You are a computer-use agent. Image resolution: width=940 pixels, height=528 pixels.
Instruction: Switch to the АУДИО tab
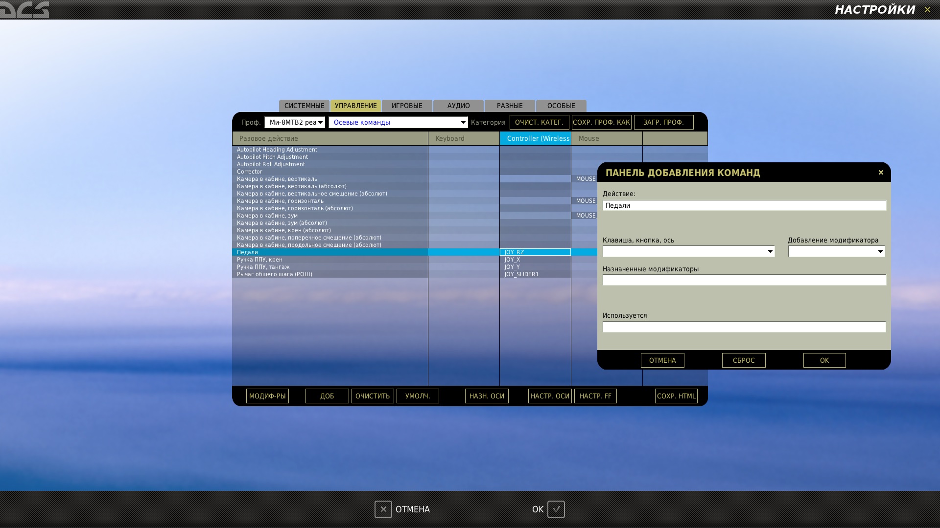458,106
